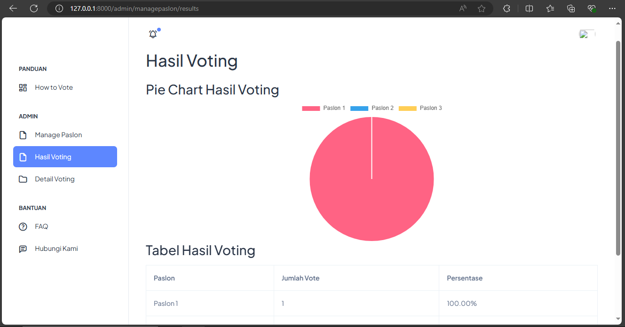Open Manage Paslon page in sidebar
This screenshot has width=625, height=327.
[58, 135]
